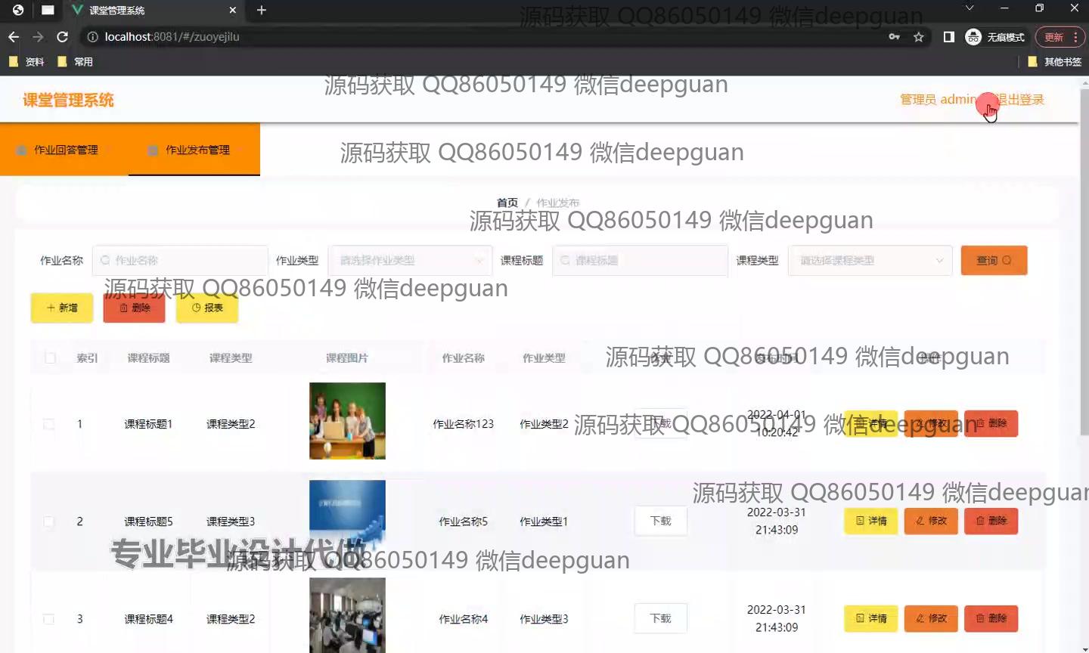Click the browser reload page icon
Image resolution: width=1089 pixels, height=653 pixels.
coord(63,37)
